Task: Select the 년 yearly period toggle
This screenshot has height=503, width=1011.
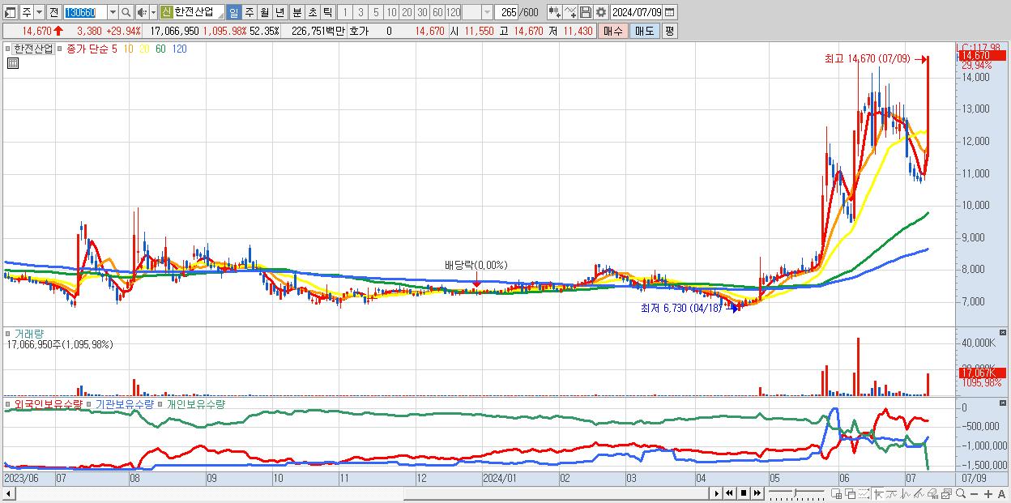Action: point(279,12)
